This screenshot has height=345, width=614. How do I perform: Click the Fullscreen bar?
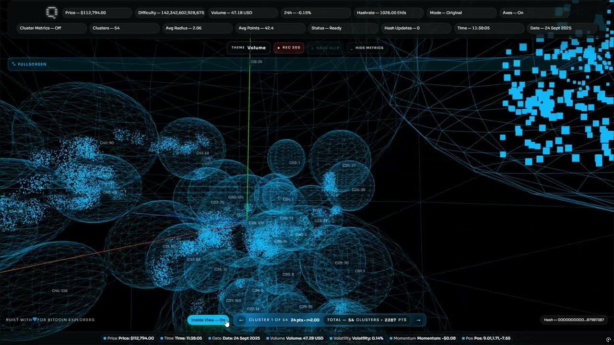pyautogui.click(x=307, y=64)
